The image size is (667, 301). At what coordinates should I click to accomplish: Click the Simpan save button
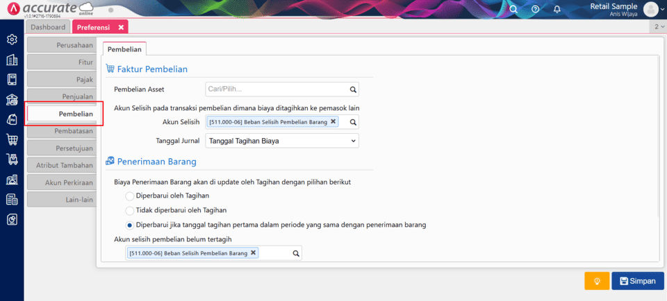637,281
